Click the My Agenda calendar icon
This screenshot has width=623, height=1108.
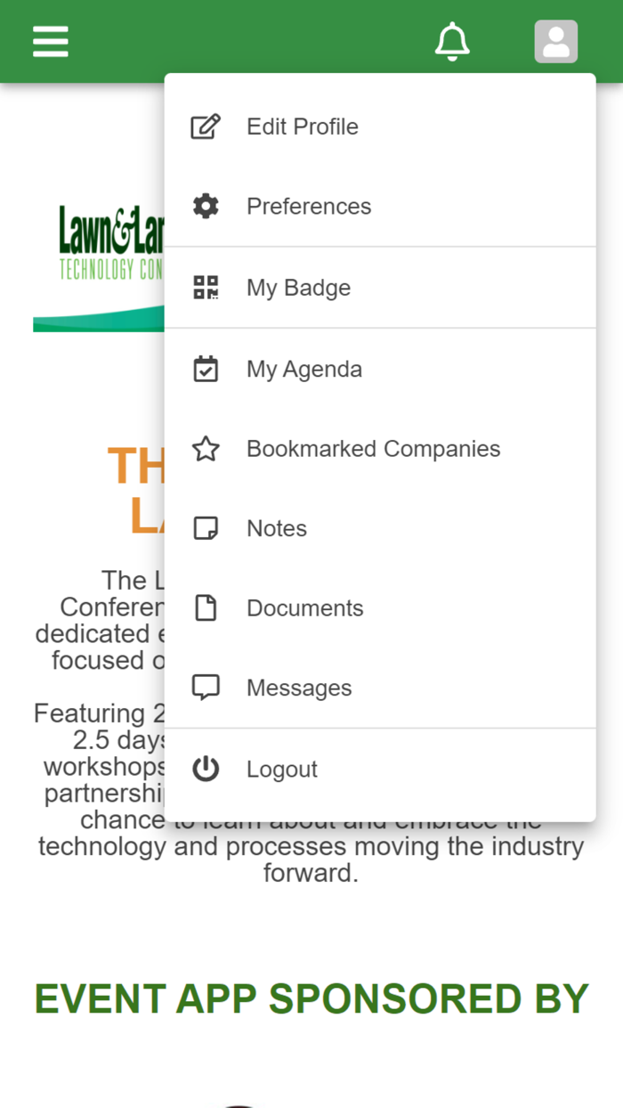(206, 369)
